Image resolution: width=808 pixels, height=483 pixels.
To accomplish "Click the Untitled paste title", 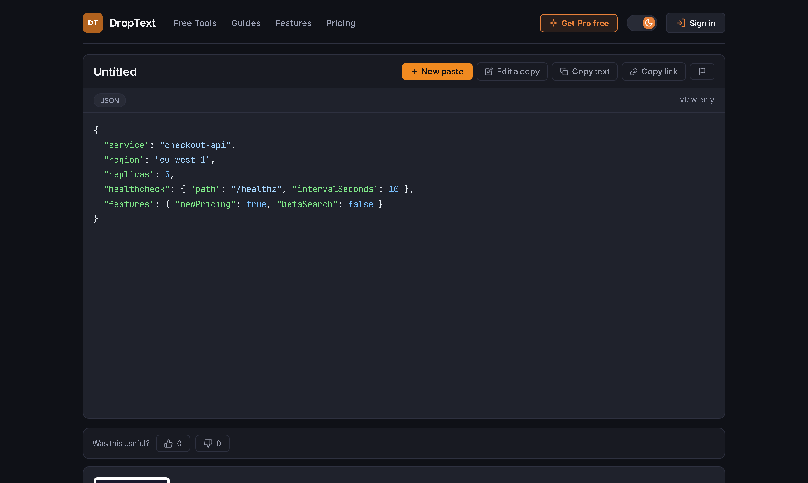I will point(115,71).
